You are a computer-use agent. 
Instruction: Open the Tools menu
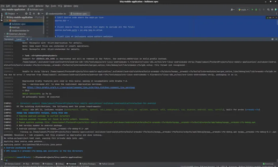[x=53, y=6]
